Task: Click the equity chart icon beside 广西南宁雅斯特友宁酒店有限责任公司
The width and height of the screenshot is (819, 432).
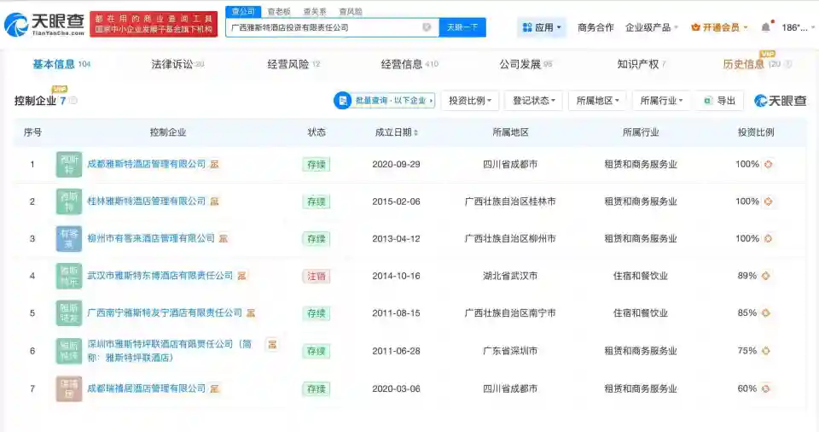Action: pyautogui.click(x=251, y=313)
